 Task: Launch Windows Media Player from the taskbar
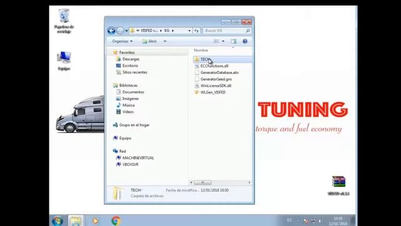[95, 221]
